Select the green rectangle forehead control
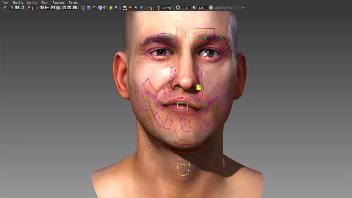This screenshot has width=352, height=198. point(196,35)
